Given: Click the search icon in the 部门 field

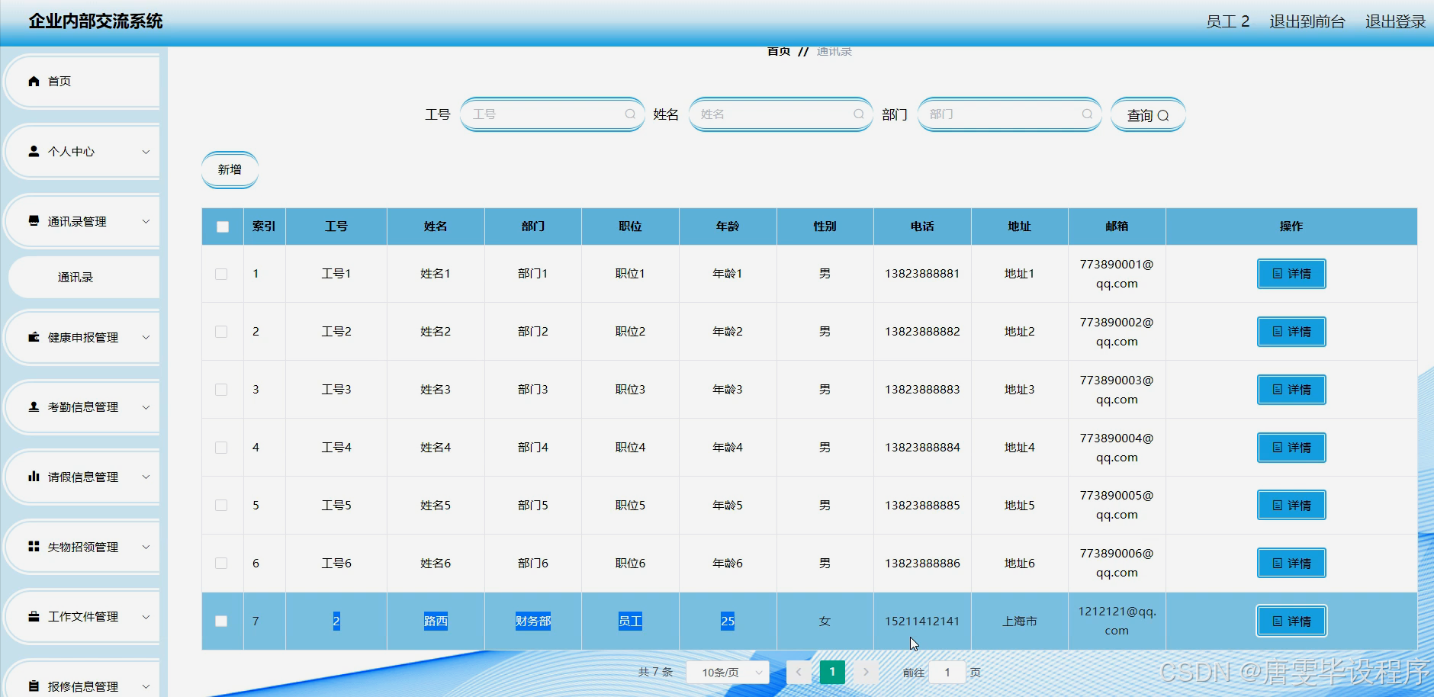Looking at the screenshot, I should [1087, 114].
